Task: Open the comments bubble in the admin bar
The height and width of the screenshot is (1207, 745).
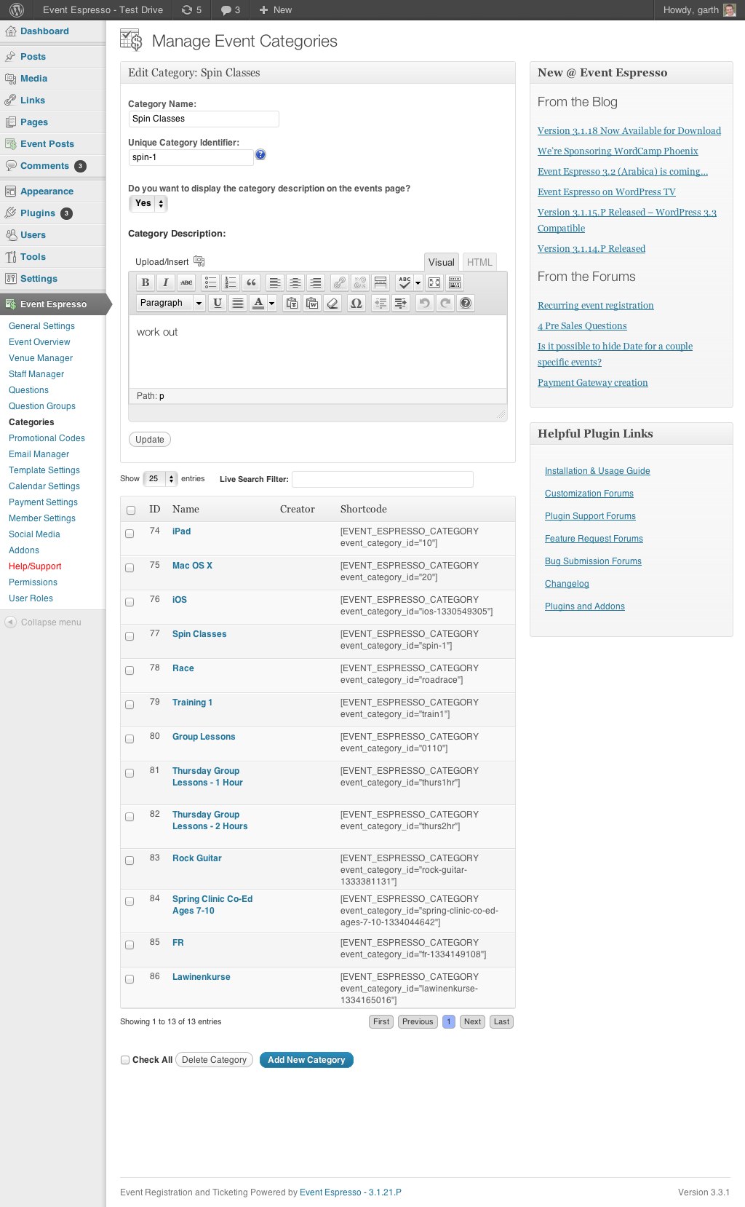Action: [x=231, y=10]
